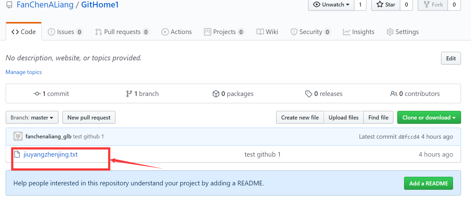The image size is (471, 208).
Task: Open the GitHome1 repository link
Action: [100, 5]
